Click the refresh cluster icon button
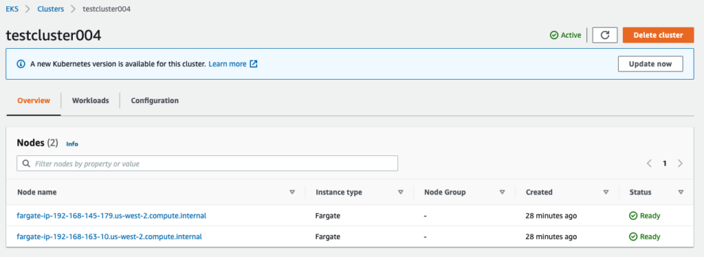704x257 pixels. tap(605, 35)
